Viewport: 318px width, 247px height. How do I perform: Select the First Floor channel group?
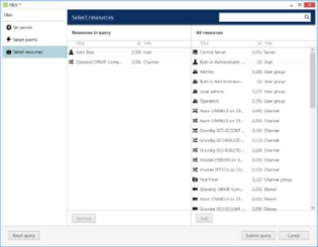[251, 180]
